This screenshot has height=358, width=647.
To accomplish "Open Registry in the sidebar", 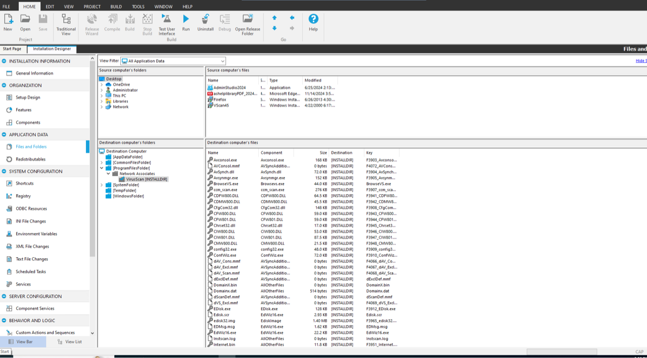I will [23, 196].
